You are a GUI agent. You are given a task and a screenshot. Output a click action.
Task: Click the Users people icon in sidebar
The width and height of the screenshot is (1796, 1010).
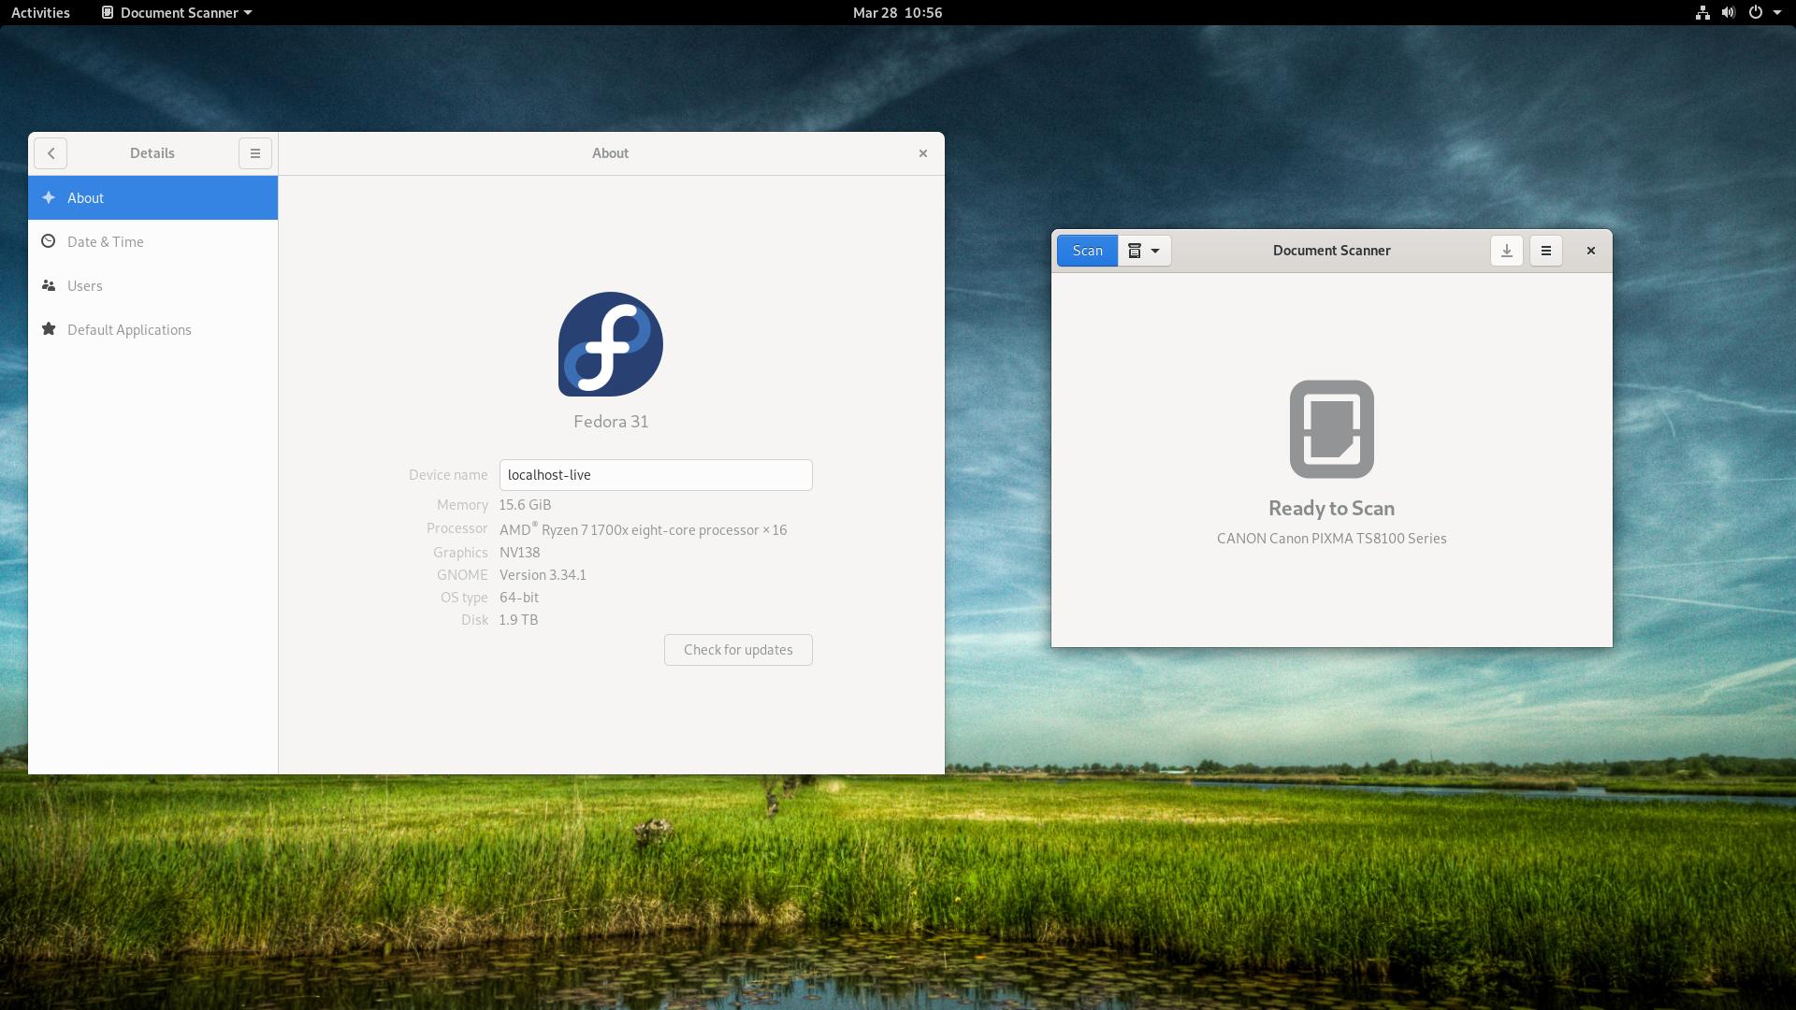pyautogui.click(x=50, y=285)
